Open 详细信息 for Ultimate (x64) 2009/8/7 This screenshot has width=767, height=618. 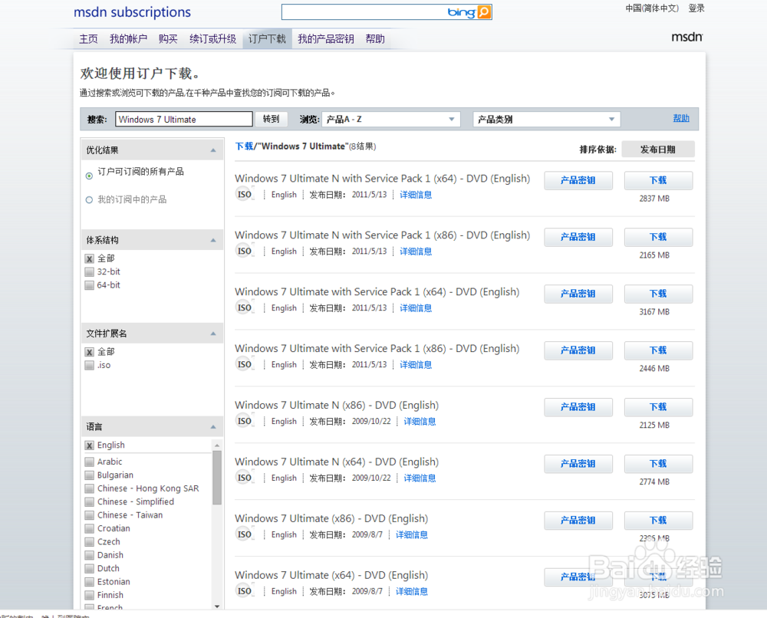(x=412, y=592)
